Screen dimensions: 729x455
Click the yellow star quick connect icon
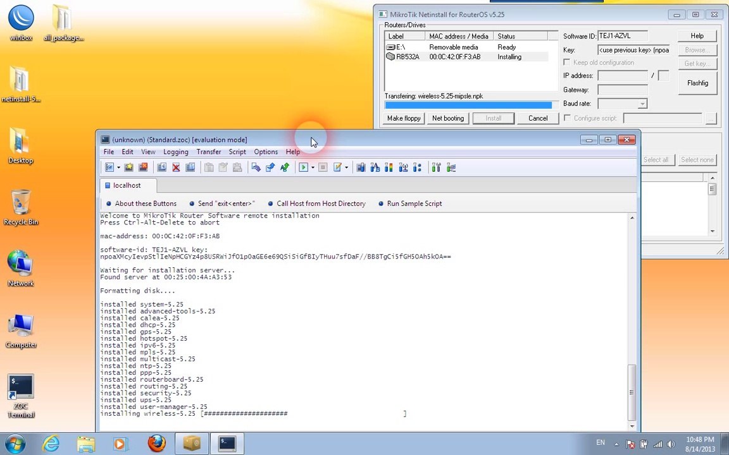coord(129,167)
